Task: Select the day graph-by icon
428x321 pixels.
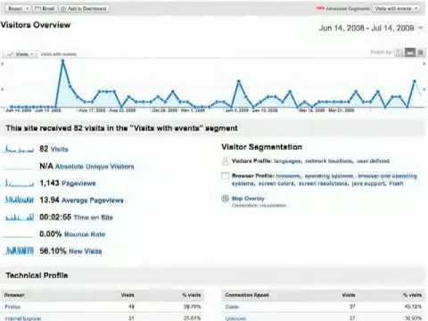Action: [399, 53]
